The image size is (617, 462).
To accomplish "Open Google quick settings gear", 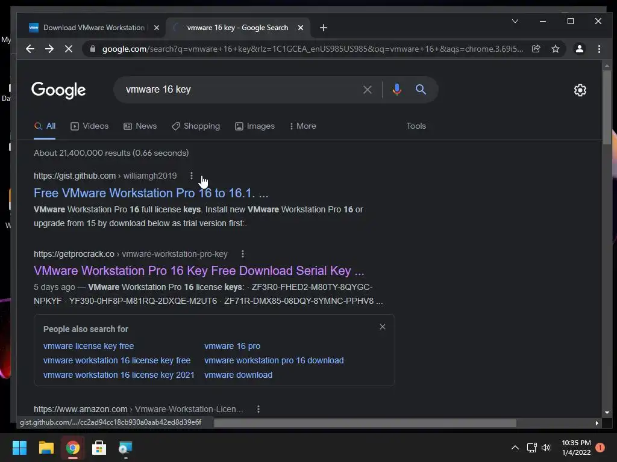I will (580, 90).
